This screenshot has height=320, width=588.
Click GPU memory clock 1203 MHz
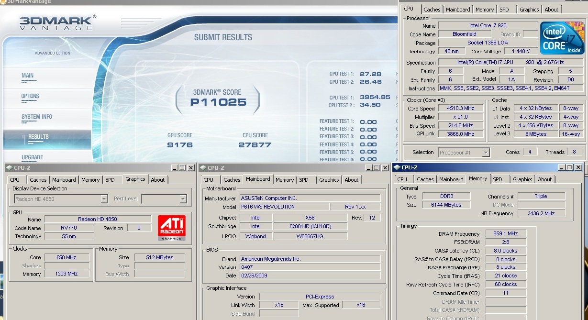click(67, 274)
